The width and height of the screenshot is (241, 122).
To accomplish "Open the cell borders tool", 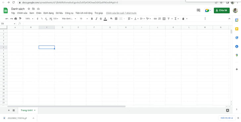I will 116,19.
